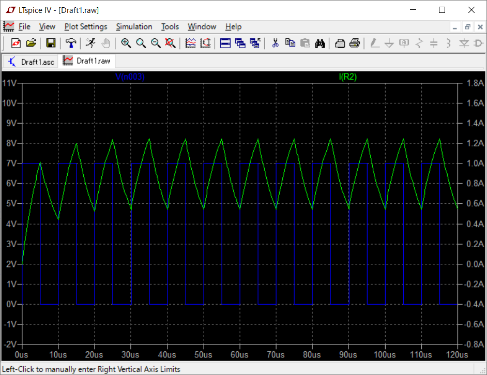
Task: Select the pan magnifier tool
Action: (141, 43)
